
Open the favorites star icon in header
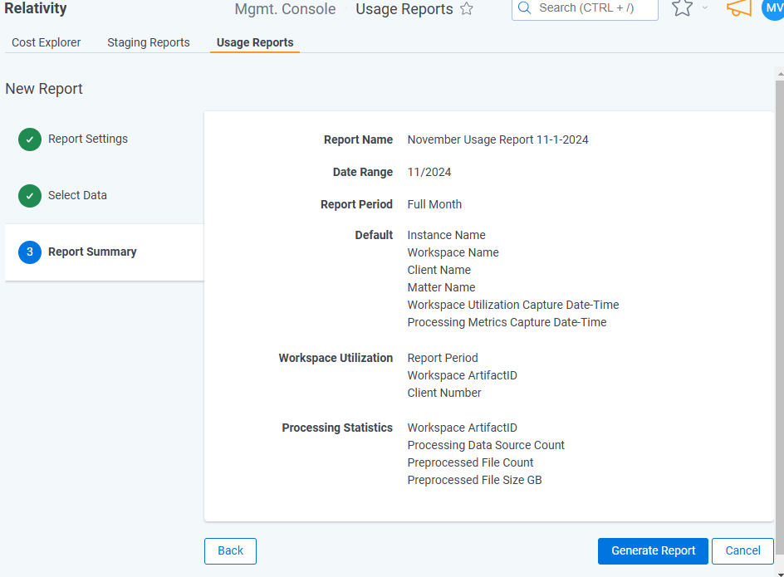pyautogui.click(x=682, y=7)
